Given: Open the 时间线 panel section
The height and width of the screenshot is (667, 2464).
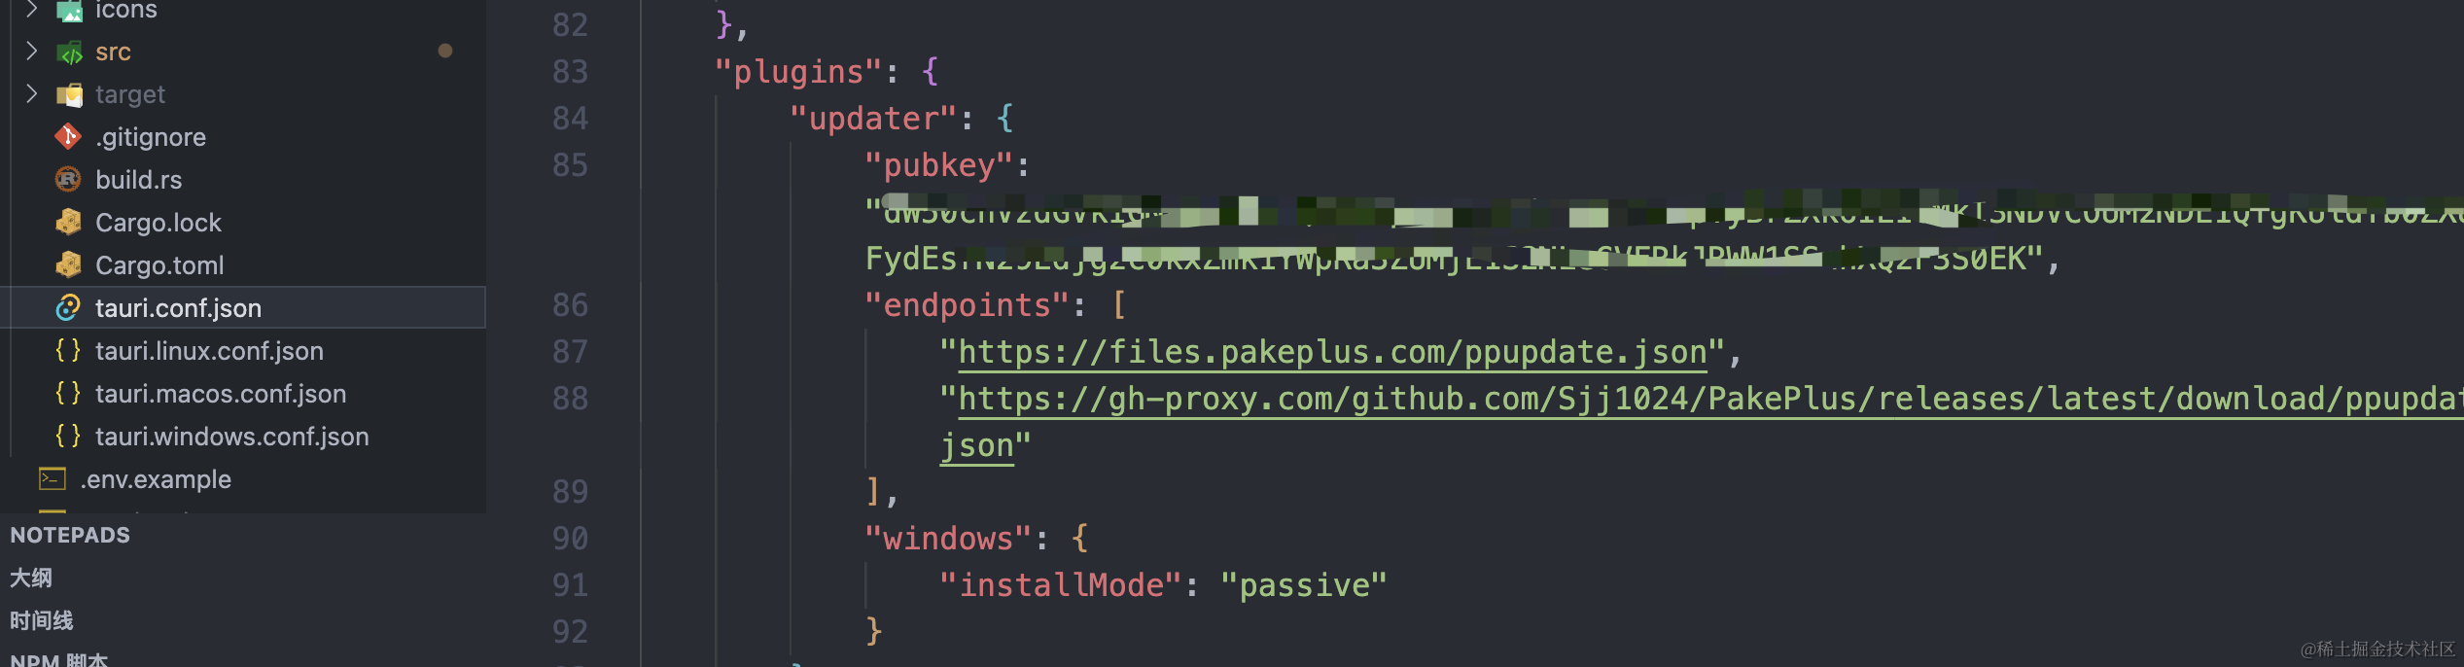Looking at the screenshot, I should point(42,621).
